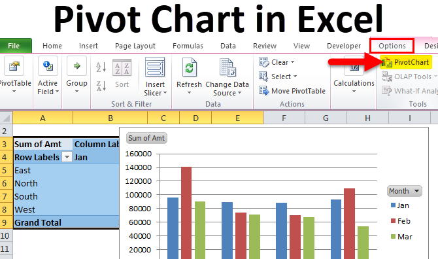Click the Select All corner of the worksheet

6,118
